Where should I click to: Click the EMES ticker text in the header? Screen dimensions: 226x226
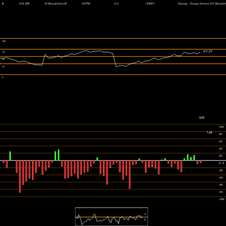[x=151, y=4]
